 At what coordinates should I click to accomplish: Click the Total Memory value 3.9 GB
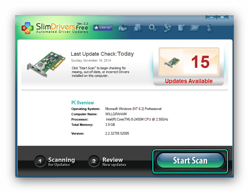point(110,125)
